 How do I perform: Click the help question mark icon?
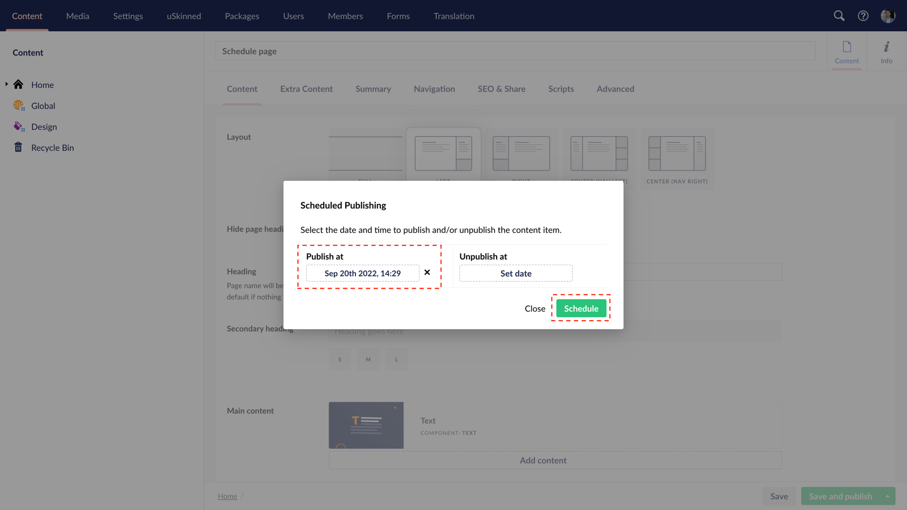pyautogui.click(x=863, y=16)
